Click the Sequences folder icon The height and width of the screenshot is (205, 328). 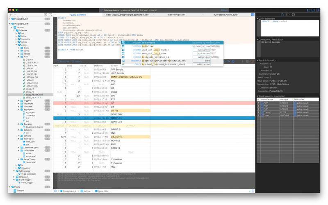point(22,104)
